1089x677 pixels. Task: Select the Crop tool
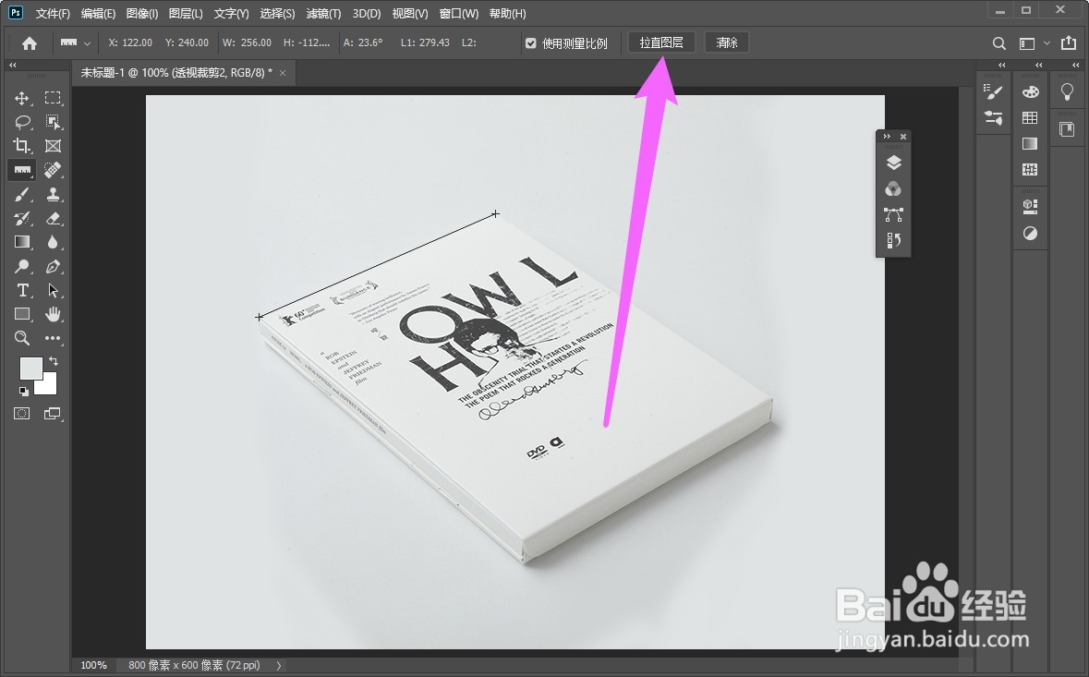(x=21, y=146)
